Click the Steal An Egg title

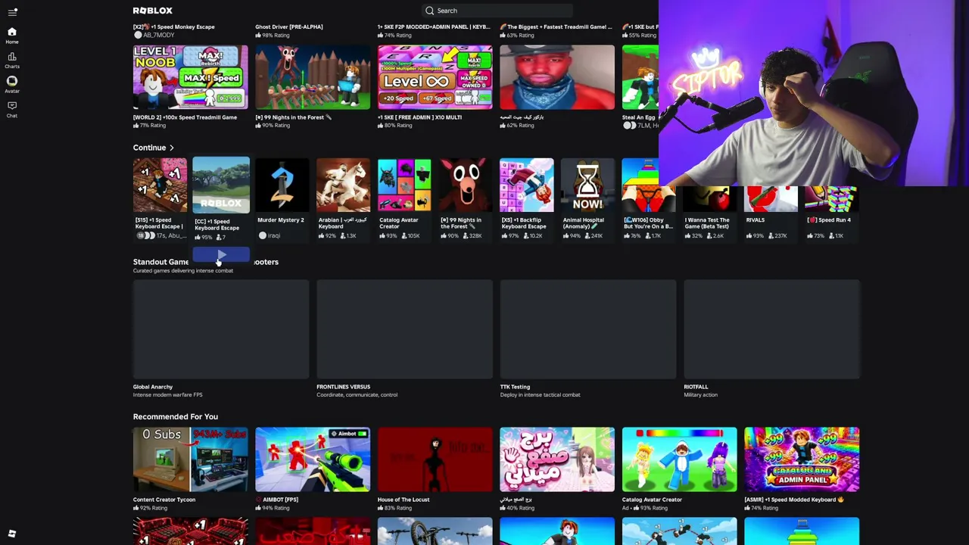click(x=640, y=117)
